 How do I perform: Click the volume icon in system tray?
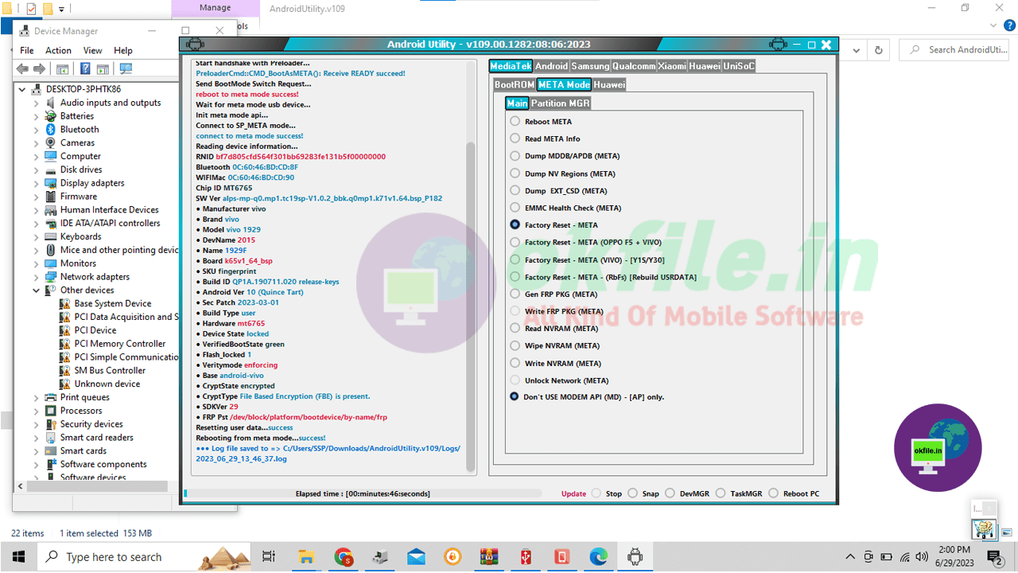[920, 556]
